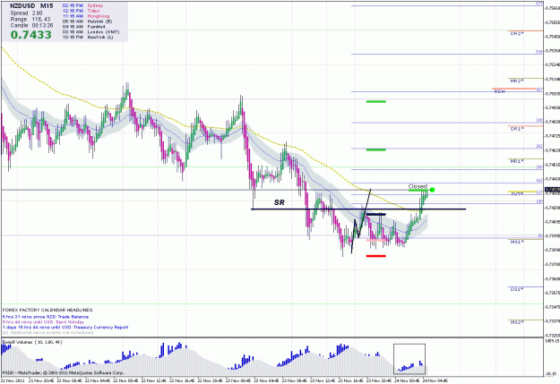Screen dimensions: 560x384
Task: Click the MetaQuotes Software Corp copyright text
Action: [64, 372]
